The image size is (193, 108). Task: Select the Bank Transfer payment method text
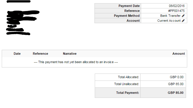coord(170,16)
